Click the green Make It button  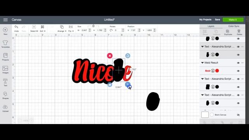pyautogui.click(x=233, y=20)
